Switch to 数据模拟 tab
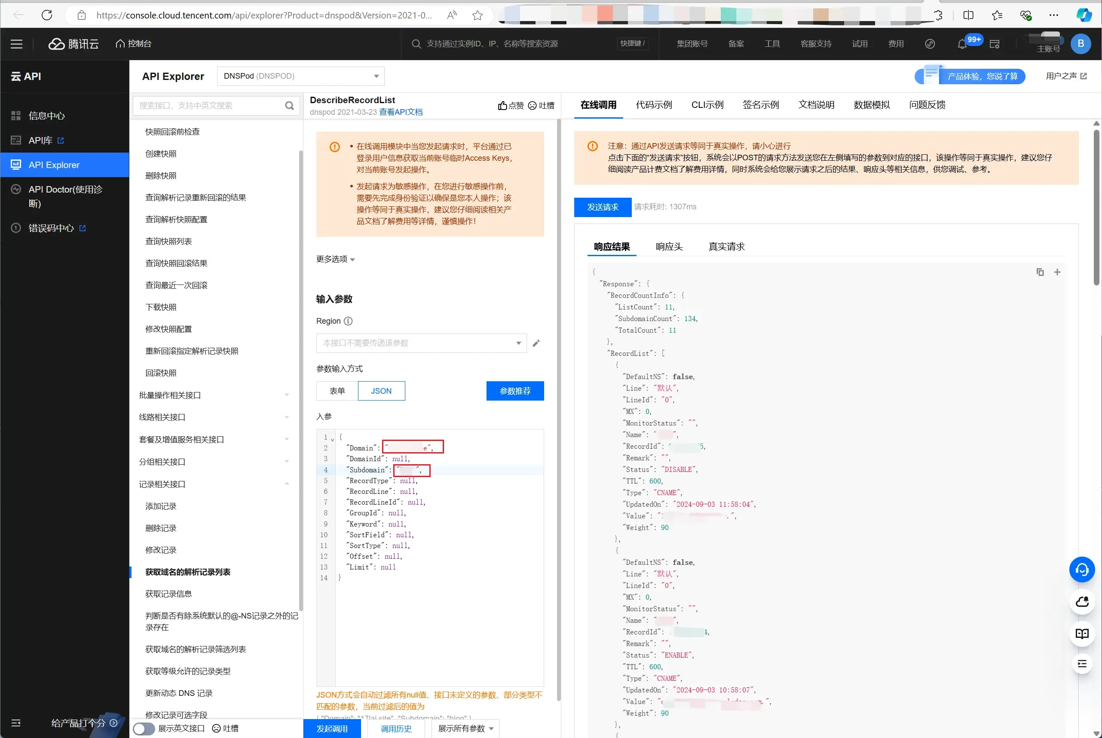 (872, 105)
